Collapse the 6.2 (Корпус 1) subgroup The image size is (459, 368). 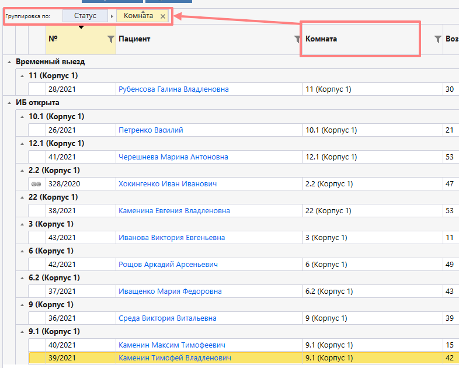click(22, 278)
